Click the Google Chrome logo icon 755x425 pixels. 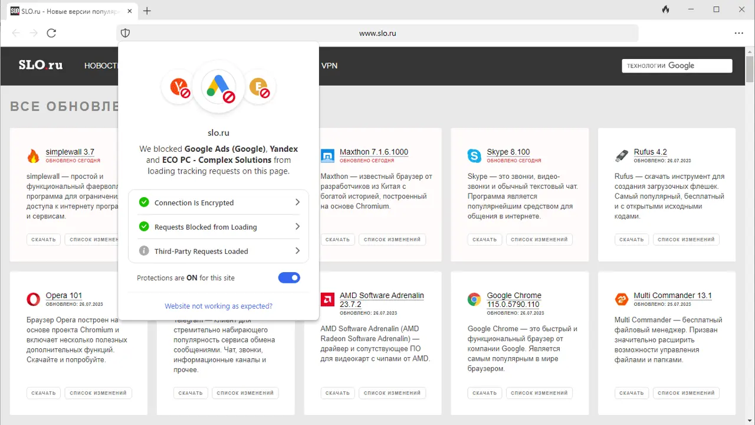click(x=474, y=299)
